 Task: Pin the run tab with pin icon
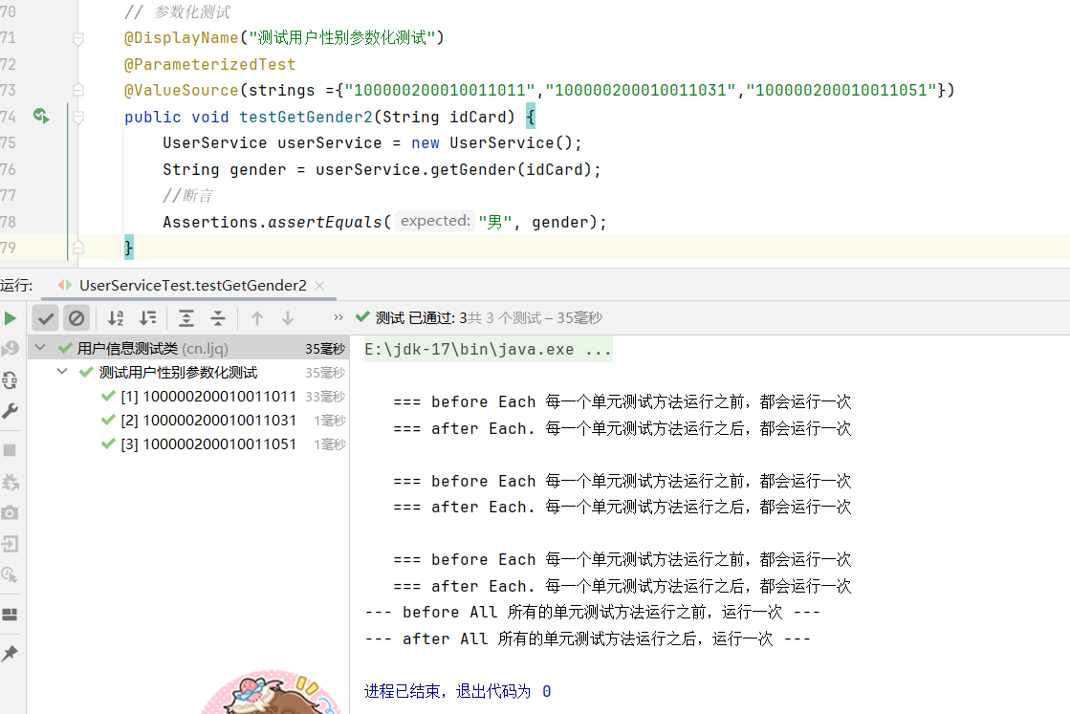tap(10, 654)
